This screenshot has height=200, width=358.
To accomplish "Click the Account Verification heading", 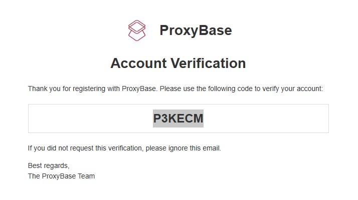I will 178,63.
